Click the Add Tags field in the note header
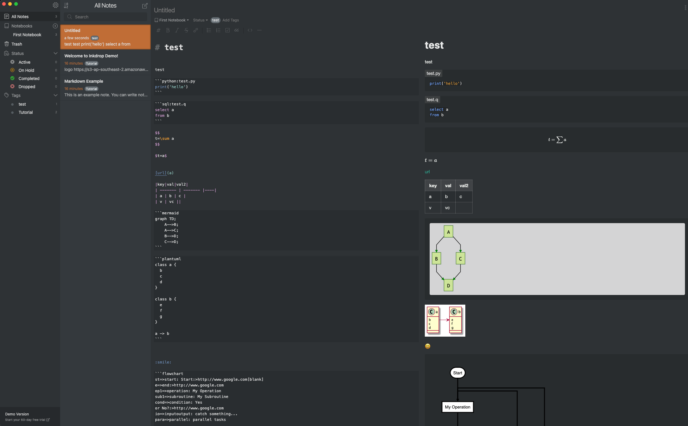The height and width of the screenshot is (426, 688). (231, 20)
